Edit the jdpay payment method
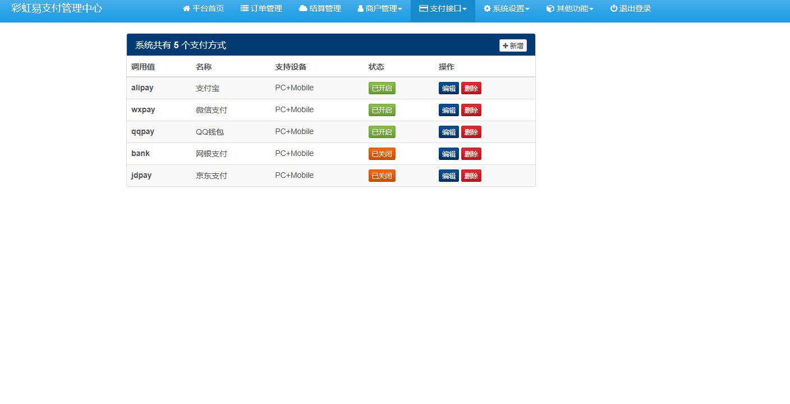790x404 pixels. click(x=449, y=176)
